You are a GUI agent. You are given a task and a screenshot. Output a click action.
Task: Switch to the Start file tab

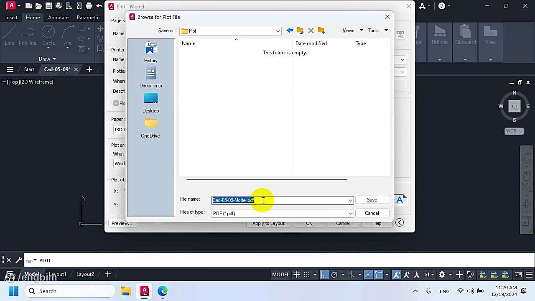tap(29, 69)
